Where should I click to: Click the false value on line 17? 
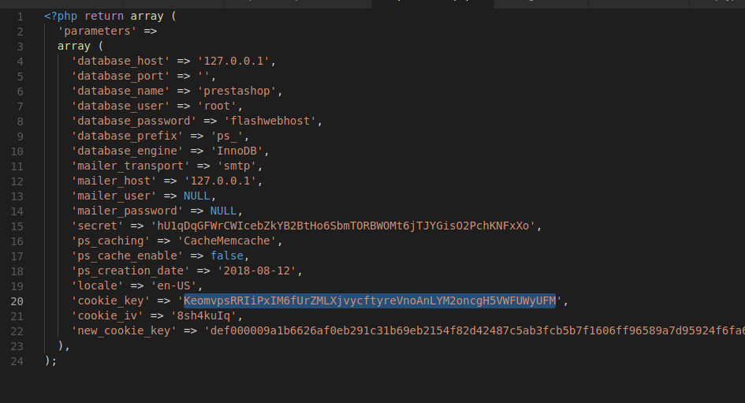[226, 256]
